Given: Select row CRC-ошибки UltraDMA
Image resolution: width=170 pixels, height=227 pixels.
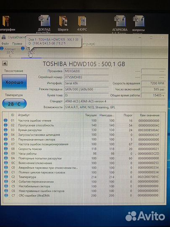Looking at the screenshot, I should click(82, 195).
